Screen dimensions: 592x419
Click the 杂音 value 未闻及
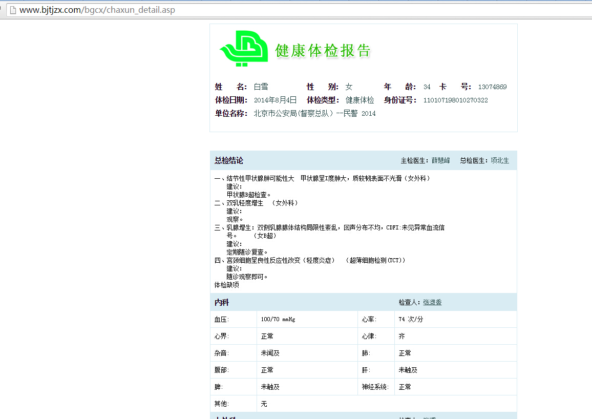(x=270, y=353)
